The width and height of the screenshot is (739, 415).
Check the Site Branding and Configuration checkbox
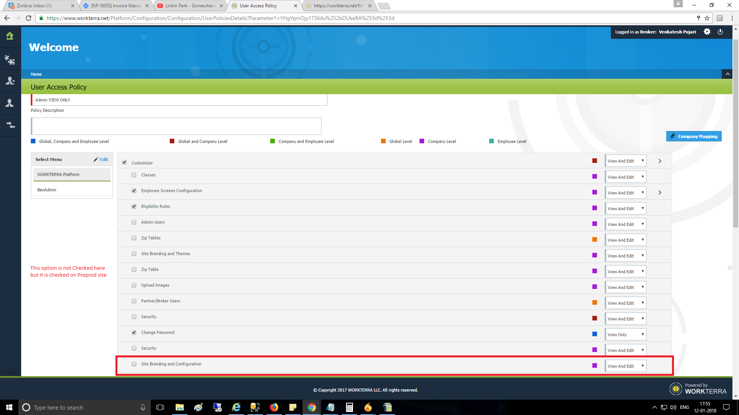(134, 364)
